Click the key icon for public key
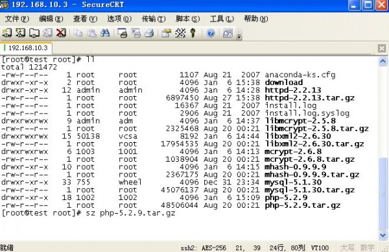 tap(193, 33)
